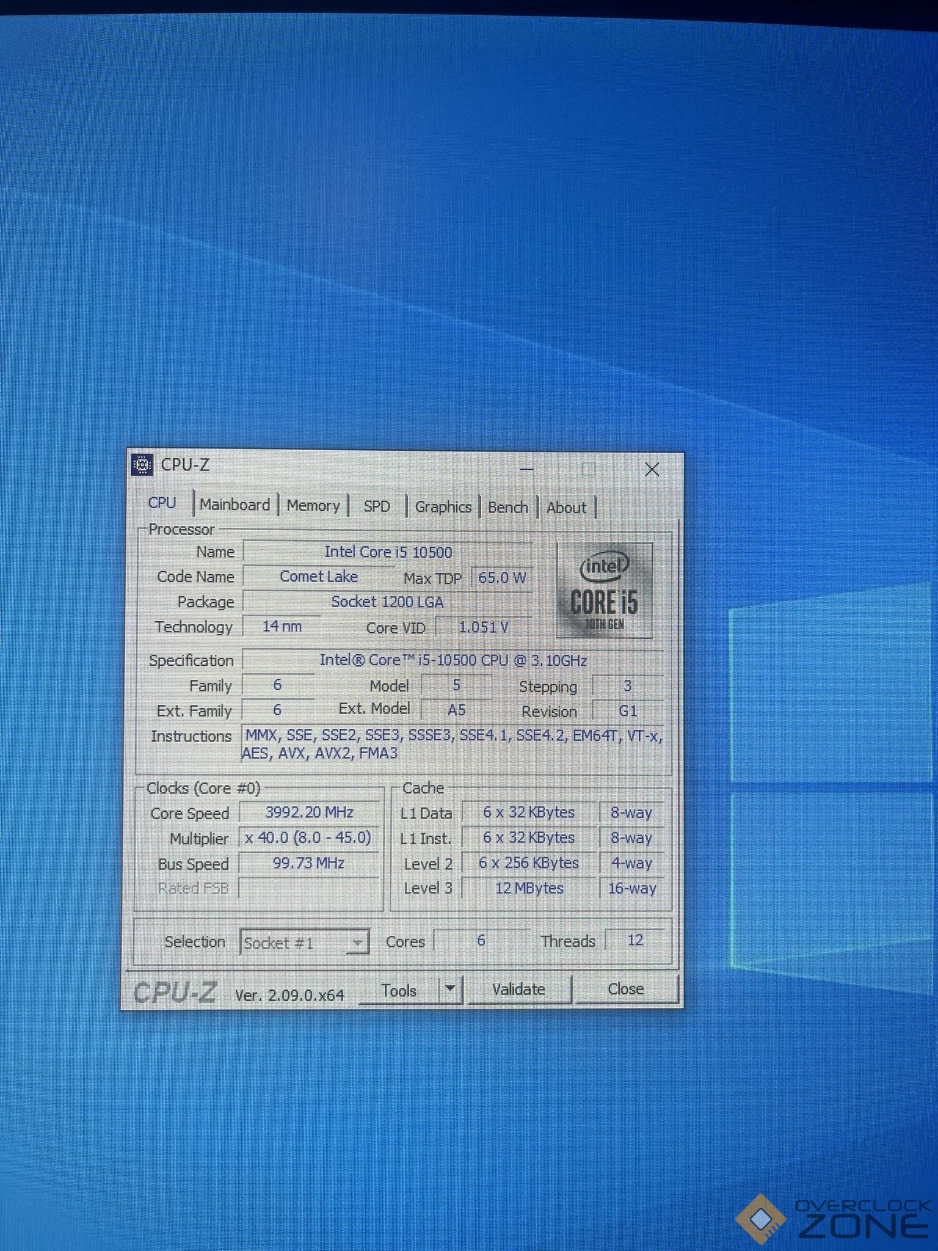This screenshot has height=1251, width=938.
Task: Click the Package value 'Socket 1200 LGA'
Action: coord(388,602)
